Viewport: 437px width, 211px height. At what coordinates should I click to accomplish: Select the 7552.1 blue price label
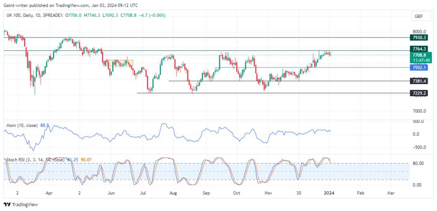pyautogui.click(x=420, y=67)
